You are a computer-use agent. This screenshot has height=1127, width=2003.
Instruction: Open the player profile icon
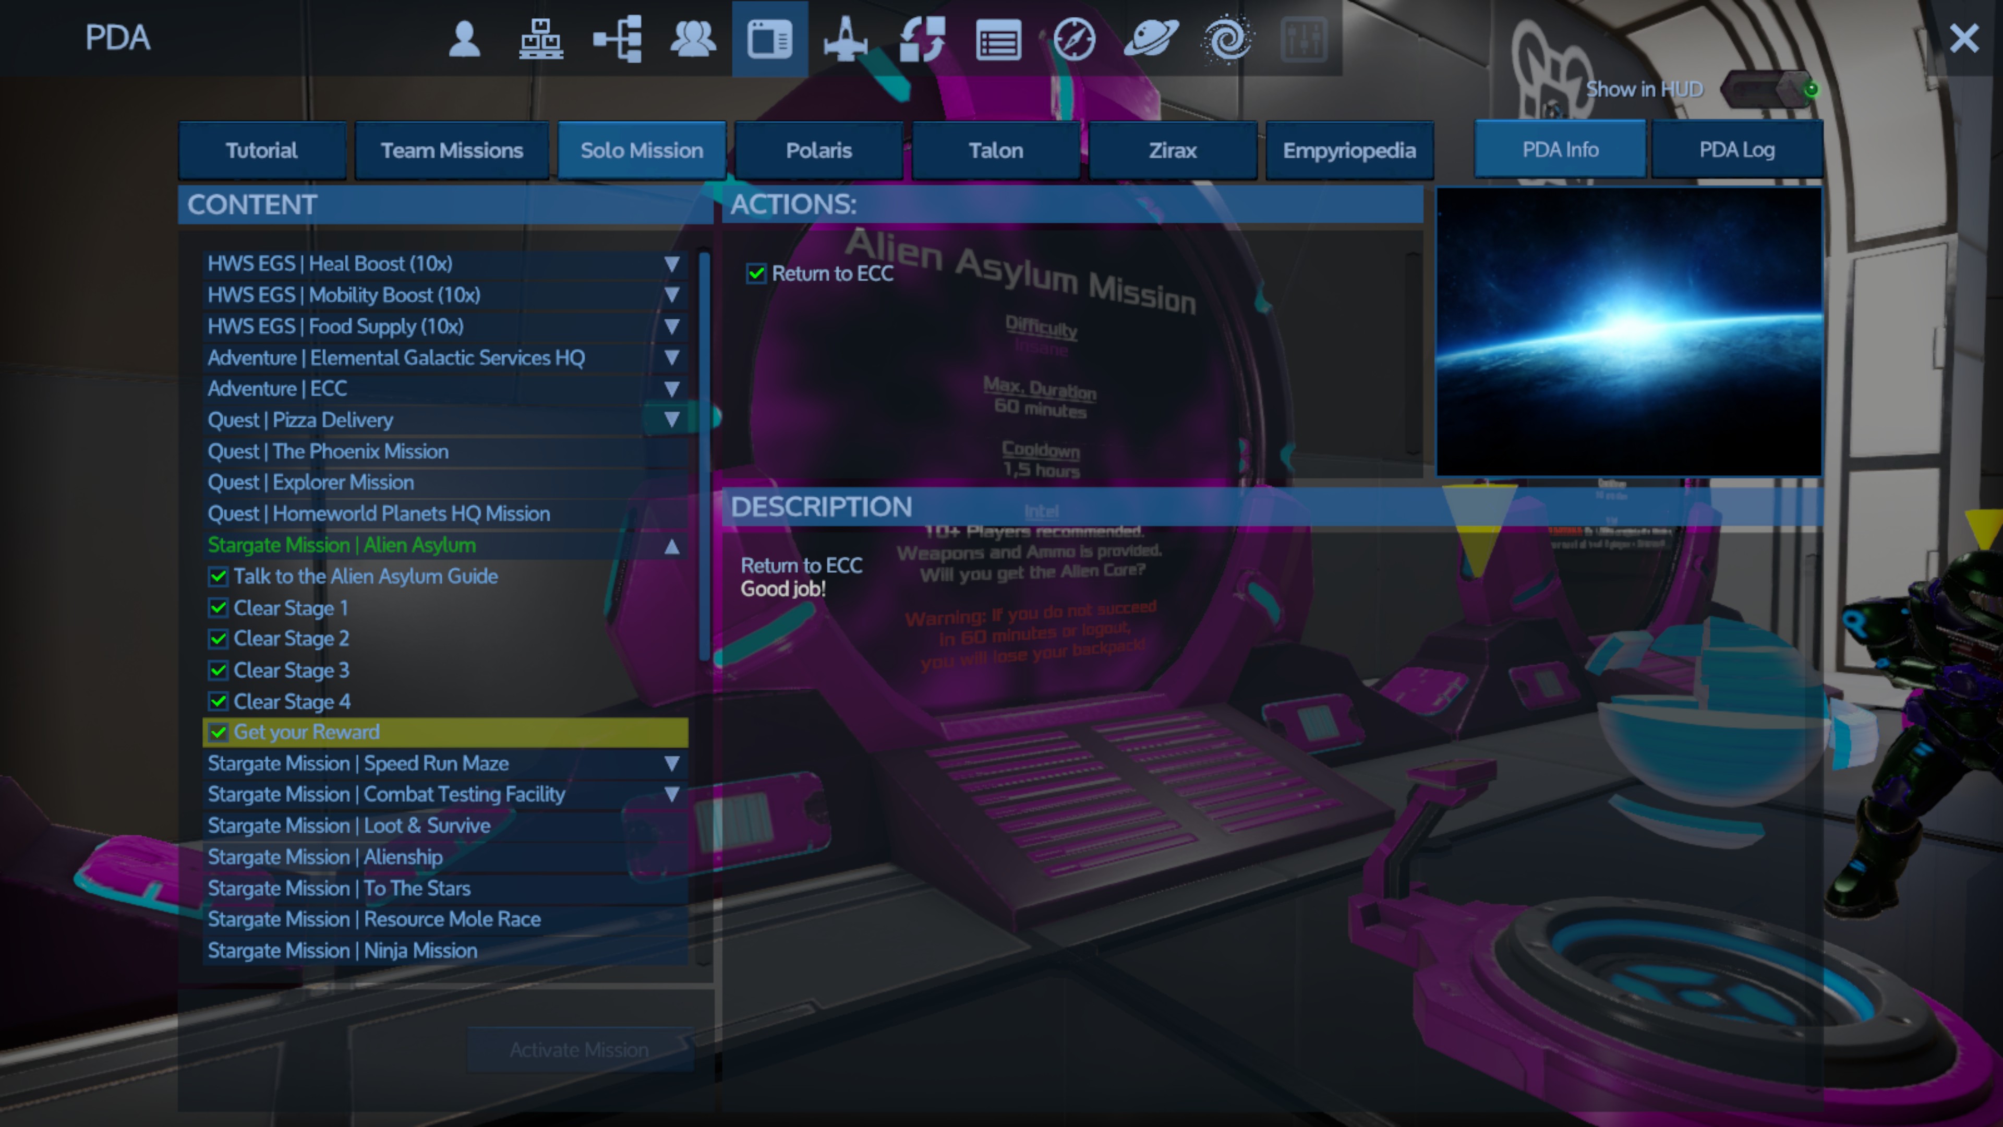tap(464, 39)
